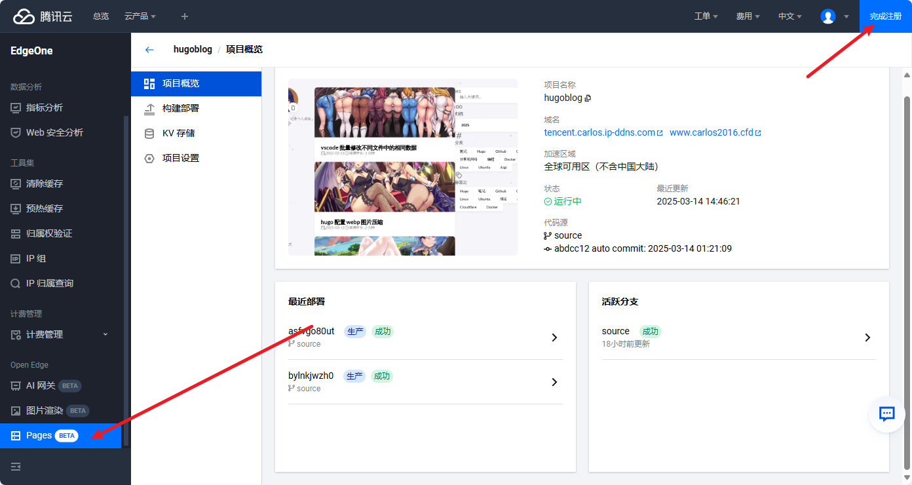Click the Pages icon in the sidebar
Image resolution: width=912 pixels, height=485 pixels.
coord(16,435)
